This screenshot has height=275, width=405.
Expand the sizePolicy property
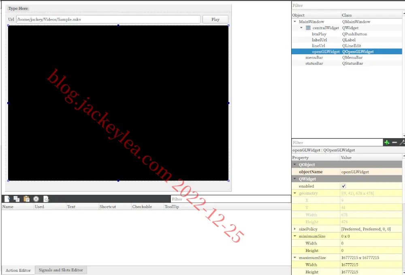pyautogui.click(x=295, y=229)
